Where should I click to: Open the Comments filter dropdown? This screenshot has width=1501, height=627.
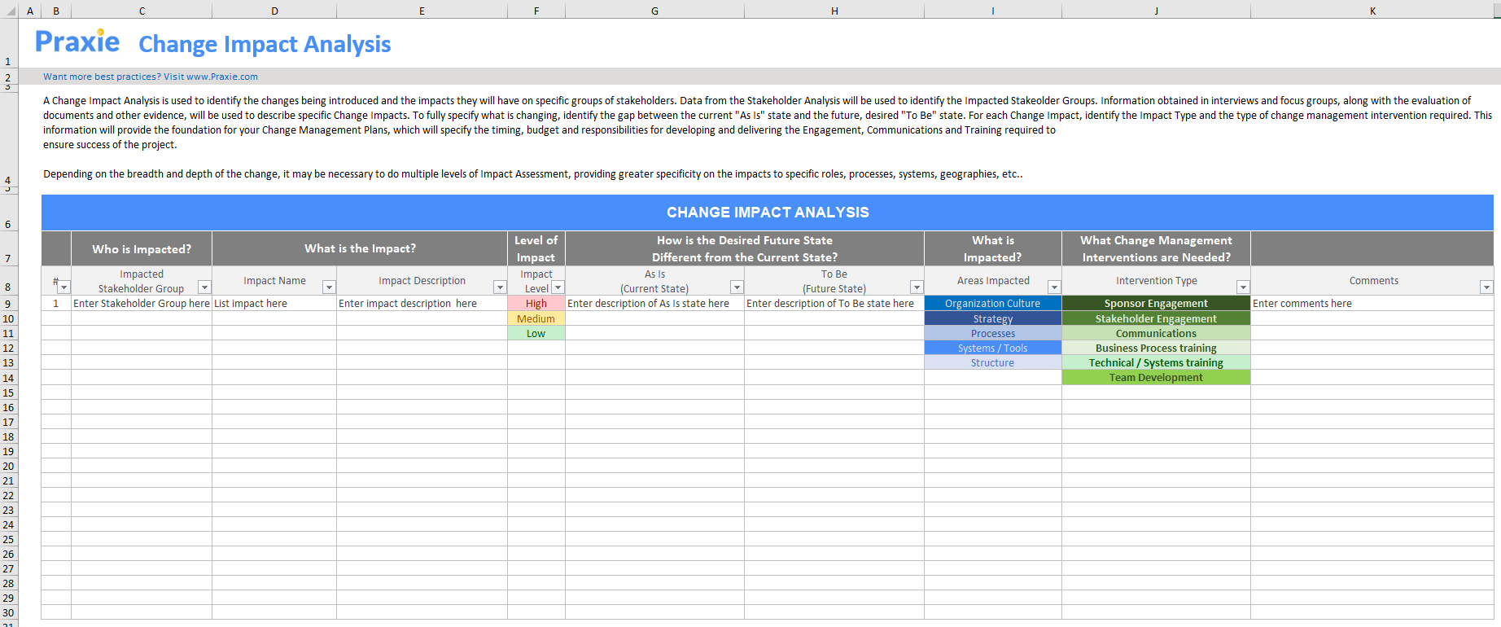click(1486, 287)
